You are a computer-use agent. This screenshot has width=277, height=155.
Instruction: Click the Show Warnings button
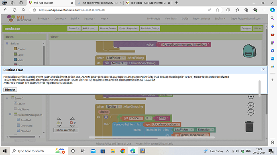click(66, 130)
